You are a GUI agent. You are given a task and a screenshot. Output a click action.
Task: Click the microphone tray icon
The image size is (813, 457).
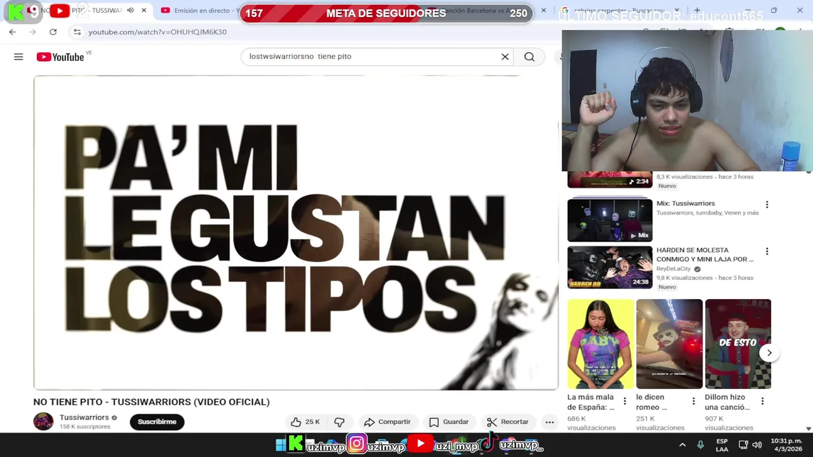coord(701,445)
